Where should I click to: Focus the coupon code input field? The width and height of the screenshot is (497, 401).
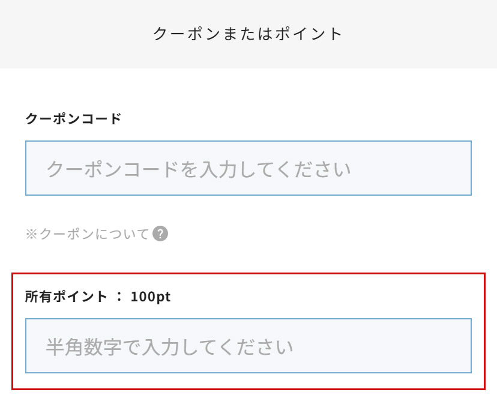coord(248,168)
